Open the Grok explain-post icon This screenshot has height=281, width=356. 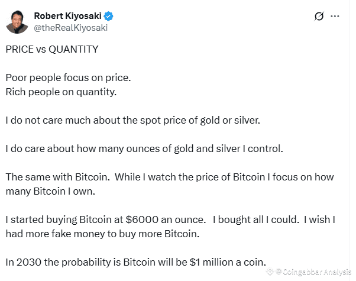point(319,17)
